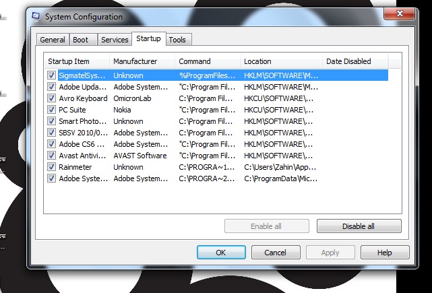Uncheck the SigmatelSys startup item checkbox

(x=51, y=75)
